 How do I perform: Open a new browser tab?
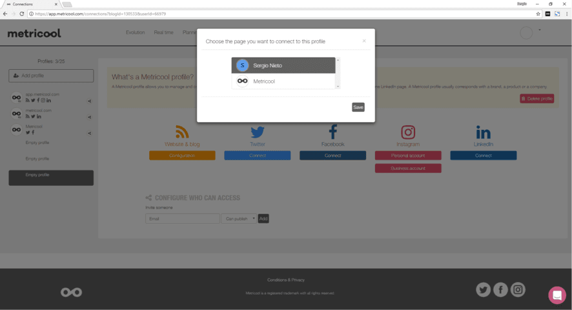67,5
